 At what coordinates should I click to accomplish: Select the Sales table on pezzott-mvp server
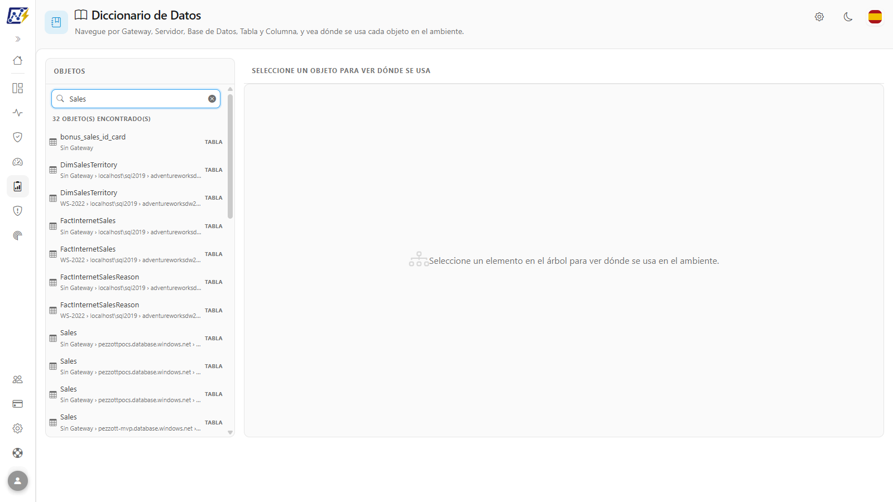click(x=136, y=422)
